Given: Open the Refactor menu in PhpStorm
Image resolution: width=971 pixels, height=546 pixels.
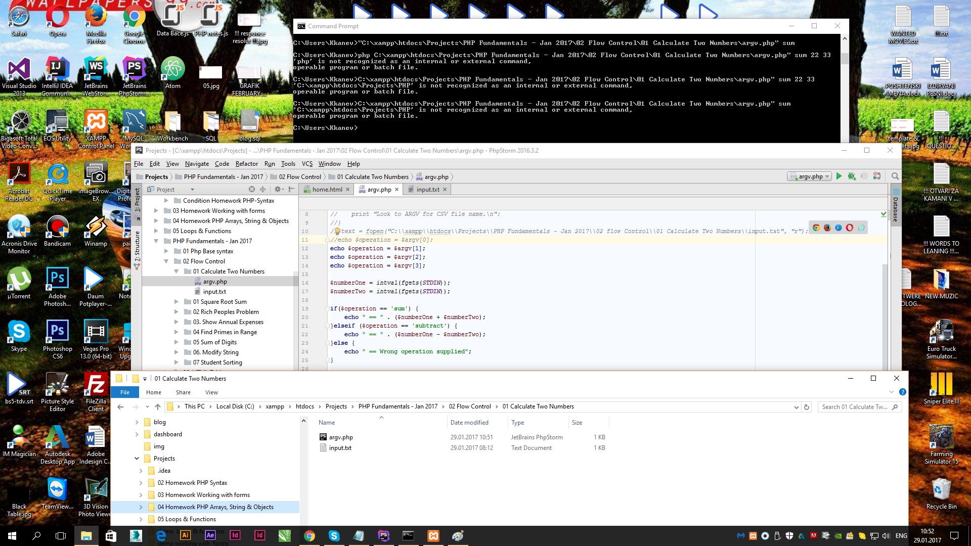Looking at the screenshot, I should [247, 164].
